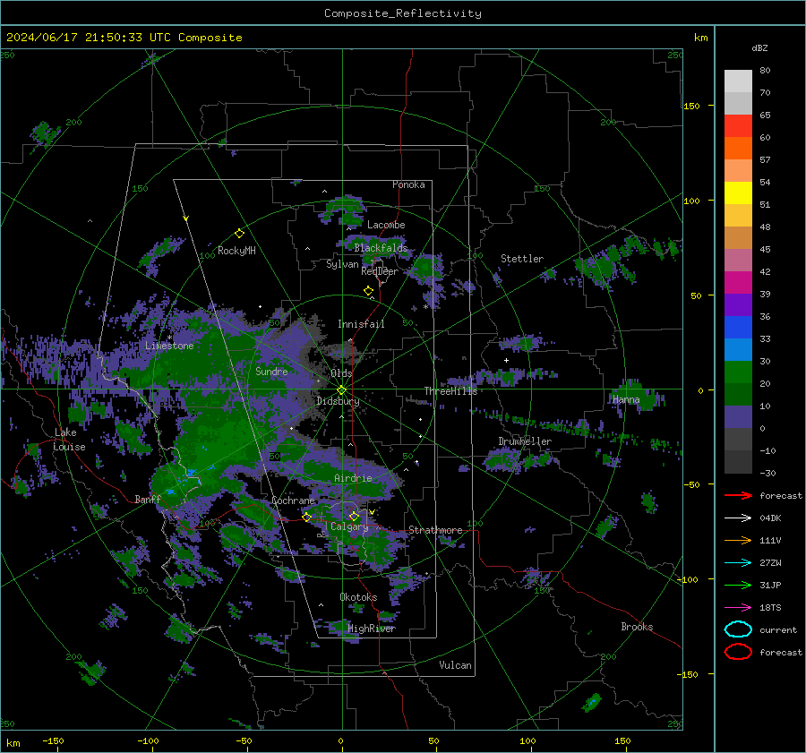Click the red 60-65 dBZ swatch

[738, 126]
